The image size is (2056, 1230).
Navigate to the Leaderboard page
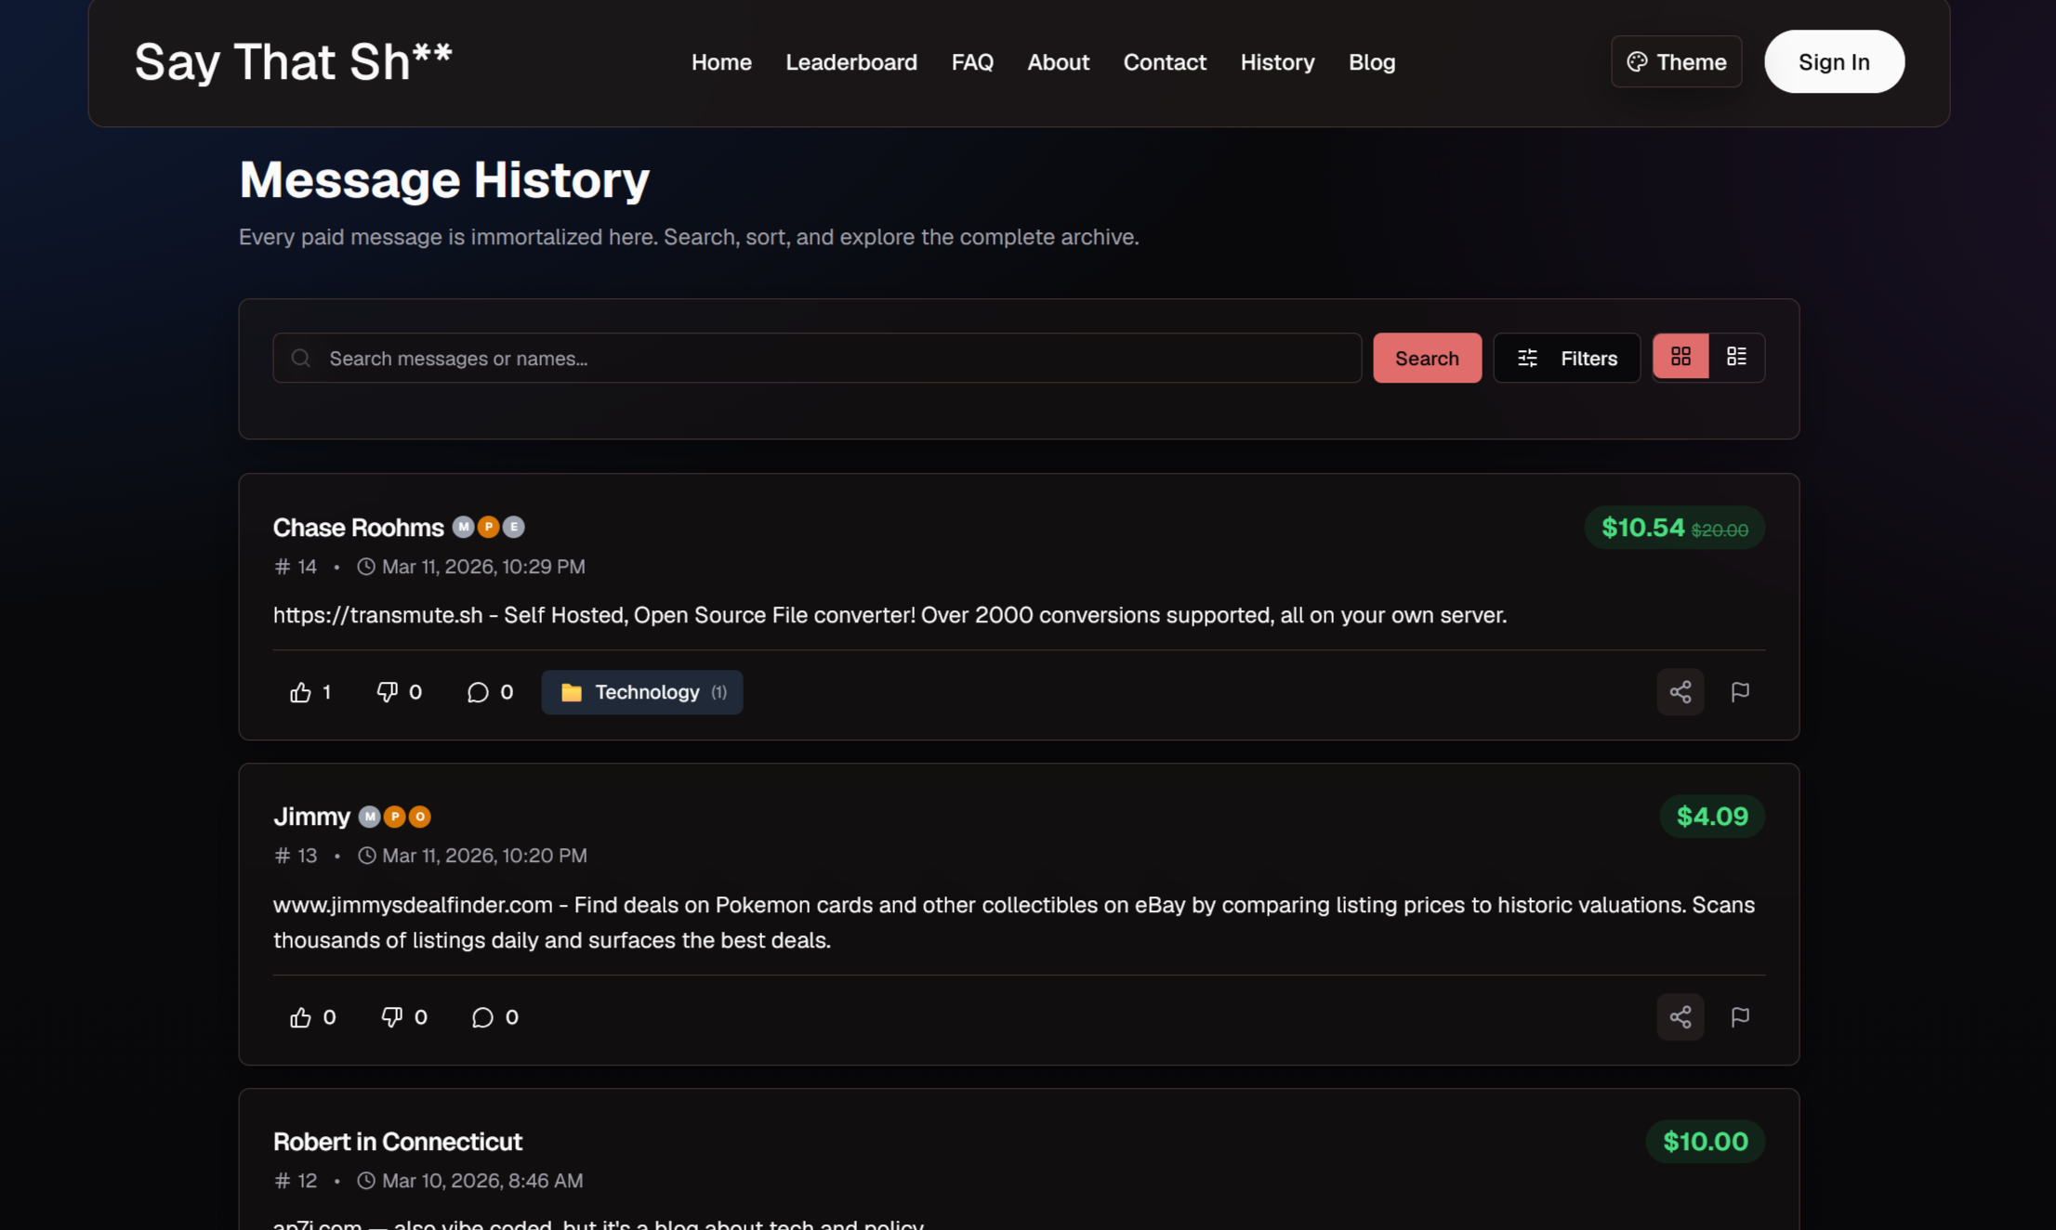851,61
